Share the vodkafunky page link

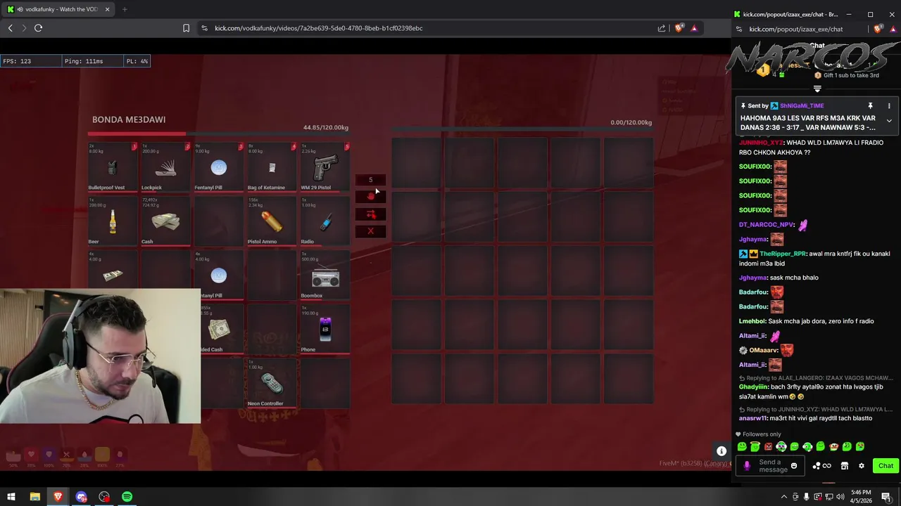[662, 28]
